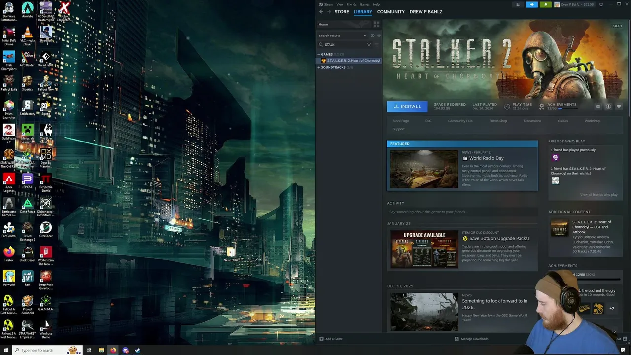Image resolution: width=631 pixels, height=355 pixels.
Task: Open the Windows Start menu
Action: (5, 350)
